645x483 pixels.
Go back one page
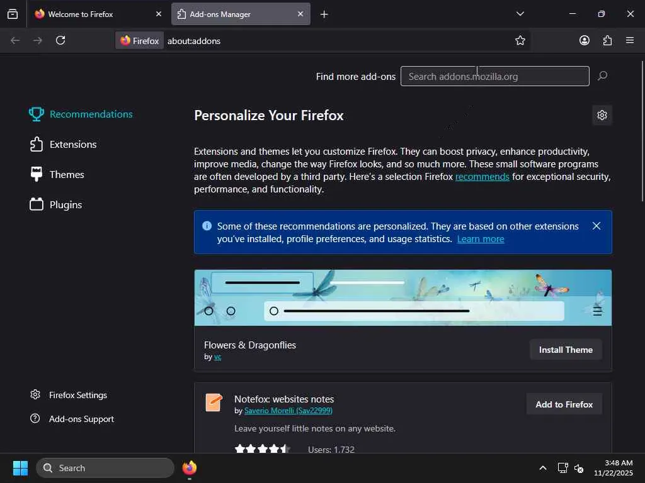[15, 40]
